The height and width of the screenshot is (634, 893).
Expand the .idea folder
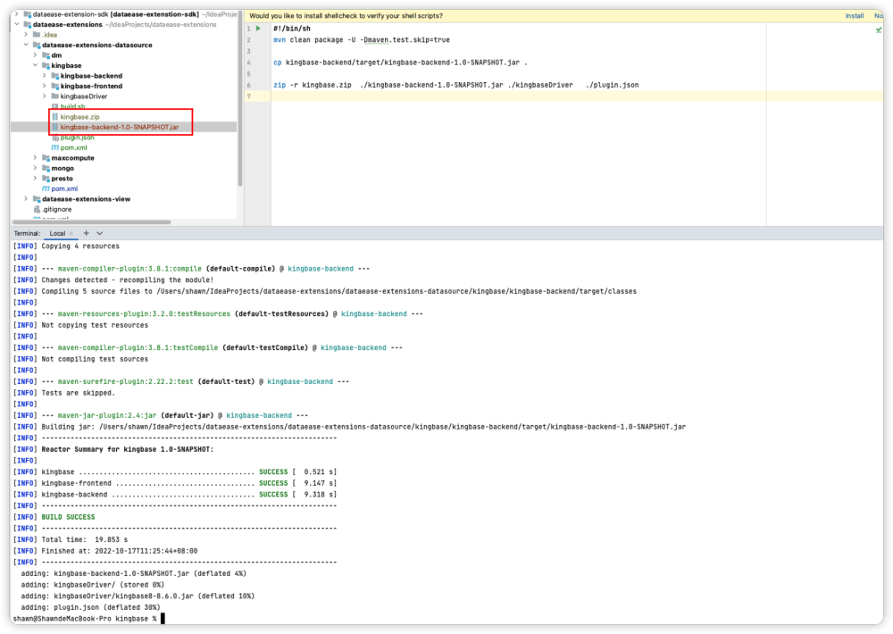click(26, 35)
